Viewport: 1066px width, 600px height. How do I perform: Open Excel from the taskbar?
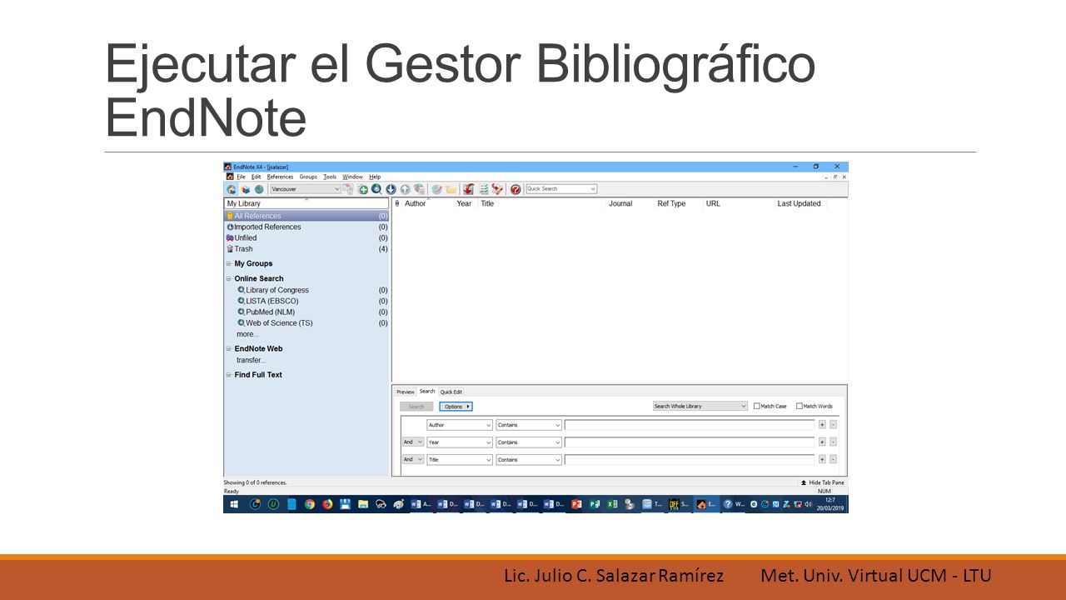click(611, 504)
